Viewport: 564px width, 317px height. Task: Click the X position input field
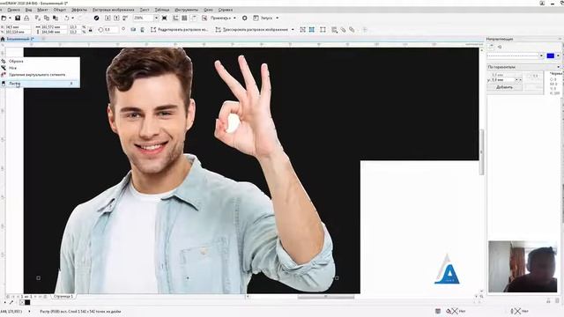coord(18,27)
